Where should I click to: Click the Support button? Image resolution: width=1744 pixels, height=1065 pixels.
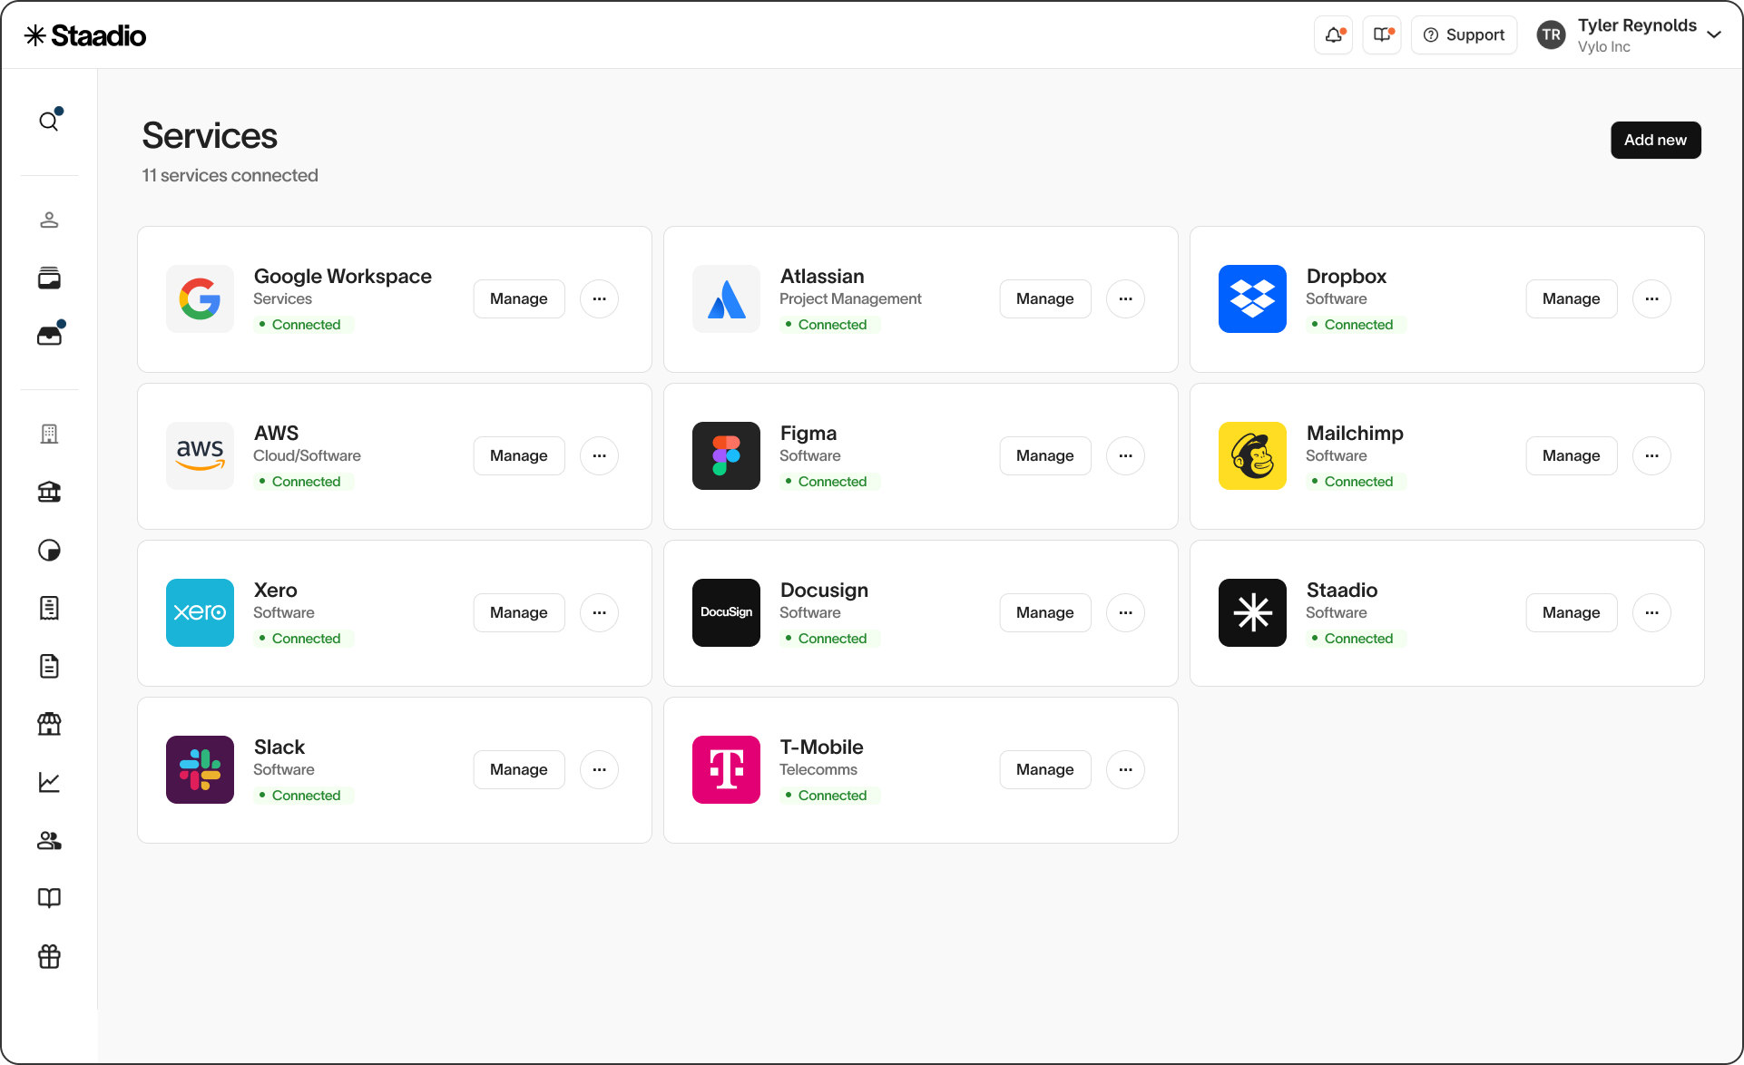point(1464,35)
